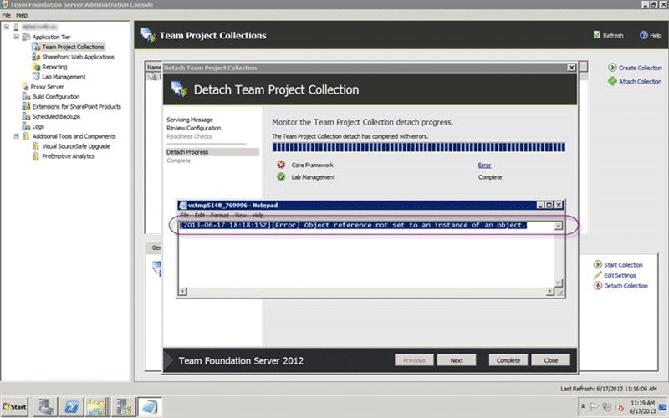This screenshot has height=418, width=669.
Task: Open SharePoint Web Applications node
Action: [78, 57]
